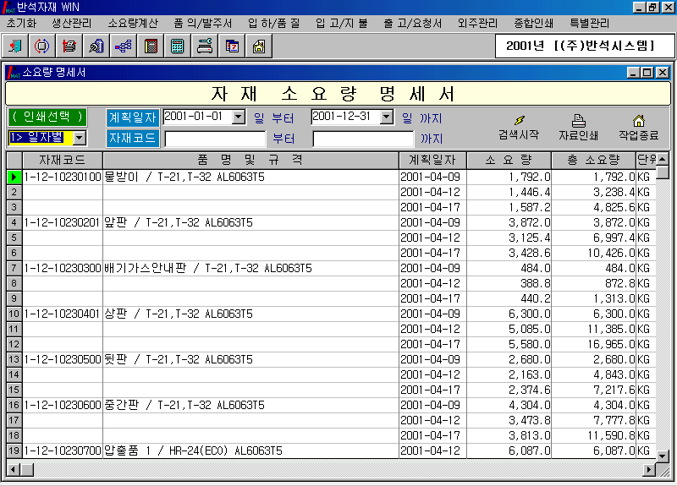This screenshot has height=486, width=677.
Task: Click the exit door toolbar icon
Action: (x=17, y=46)
